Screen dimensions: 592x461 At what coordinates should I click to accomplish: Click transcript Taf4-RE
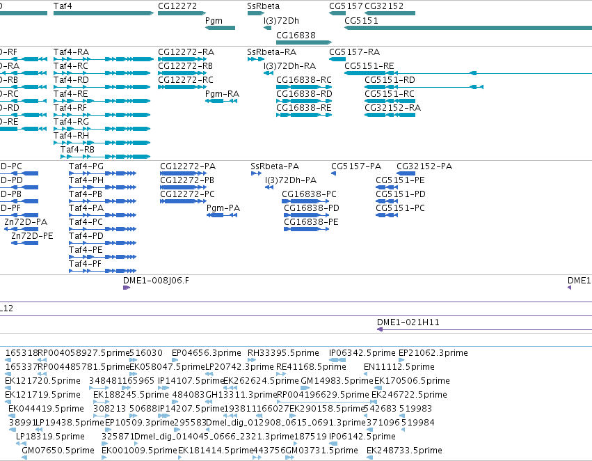click(x=70, y=94)
